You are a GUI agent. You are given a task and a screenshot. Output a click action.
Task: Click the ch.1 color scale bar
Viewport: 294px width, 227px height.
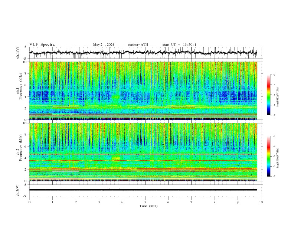tap(268, 95)
